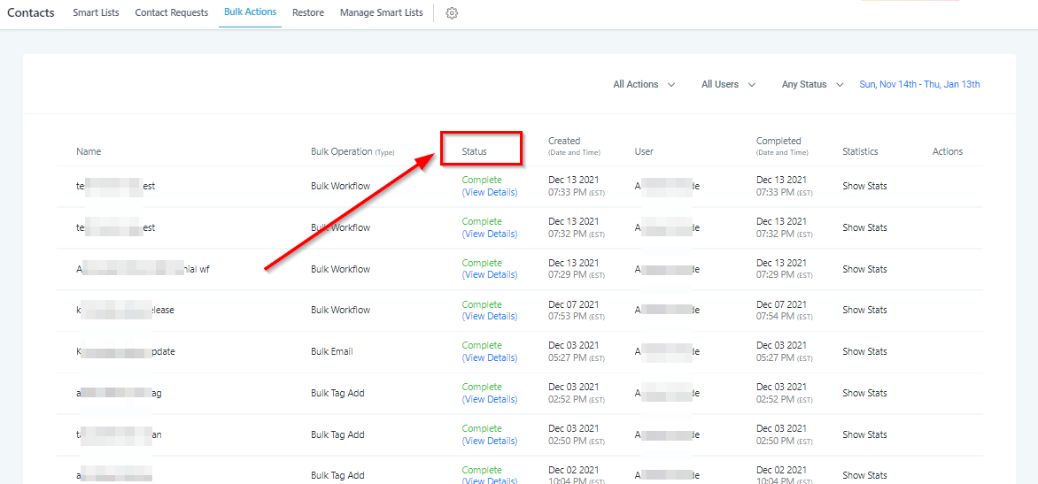The height and width of the screenshot is (484, 1038).
Task: Click the Completed column header
Action: click(778, 142)
